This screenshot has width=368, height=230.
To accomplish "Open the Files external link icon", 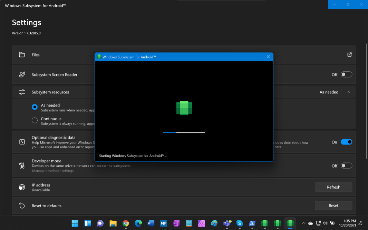I will click(x=349, y=55).
